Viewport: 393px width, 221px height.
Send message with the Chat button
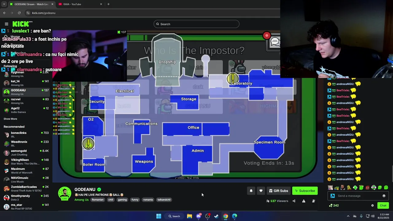[383, 205]
